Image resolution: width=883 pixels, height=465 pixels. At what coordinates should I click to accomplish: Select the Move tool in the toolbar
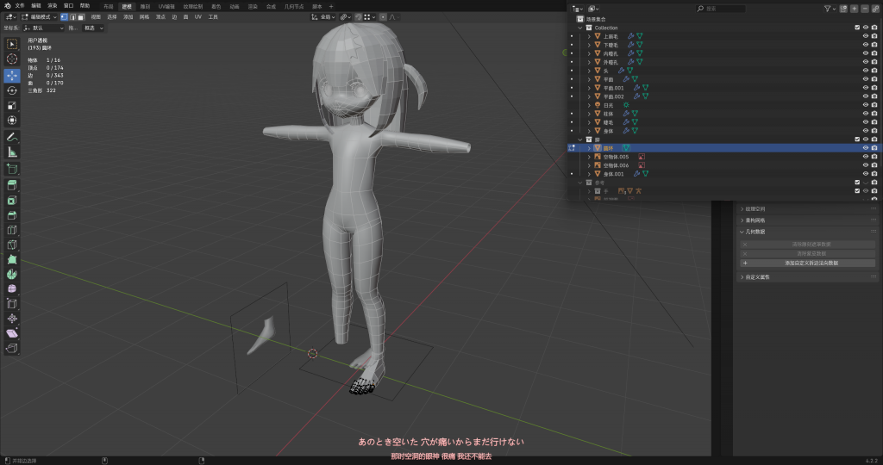point(12,75)
